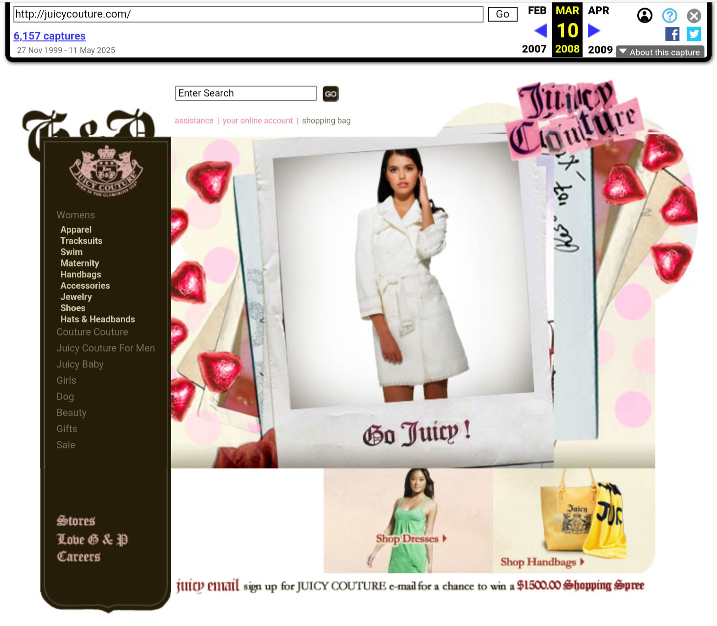Image resolution: width=717 pixels, height=626 pixels.
Task: Select Juicy Baby menu item
Action: tap(80, 364)
